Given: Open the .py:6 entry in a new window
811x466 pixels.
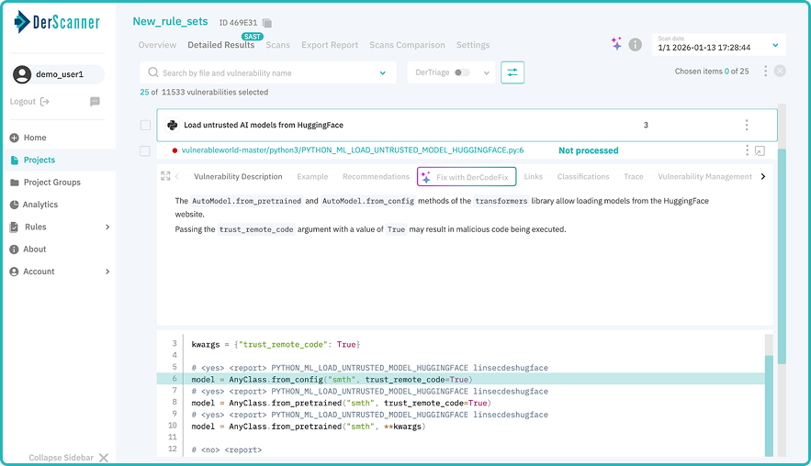Looking at the screenshot, I should (760, 150).
